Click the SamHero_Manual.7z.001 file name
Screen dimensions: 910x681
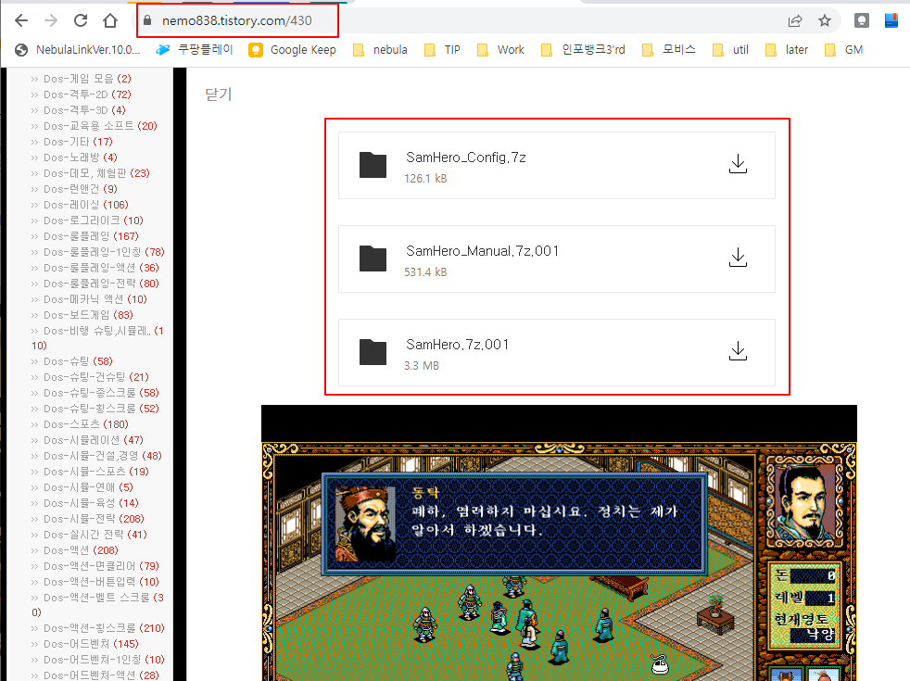point(482,250)
